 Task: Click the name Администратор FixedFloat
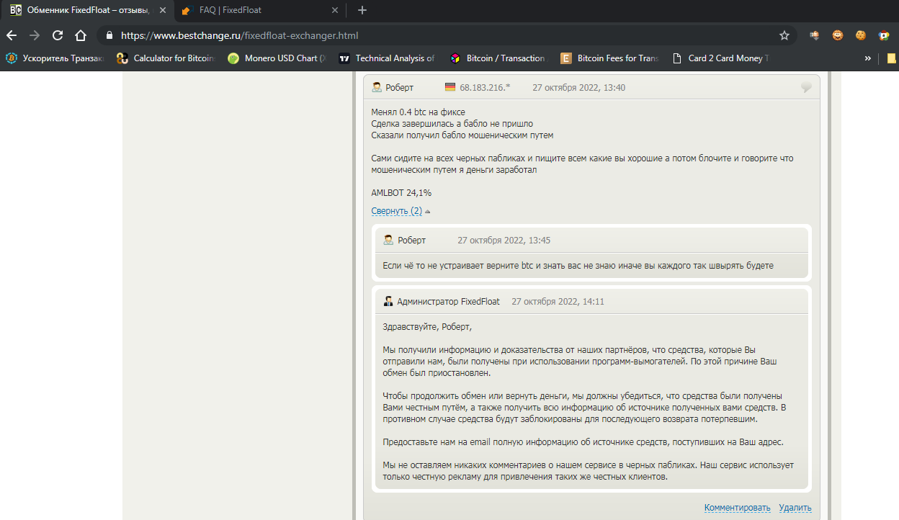(448, 302)
